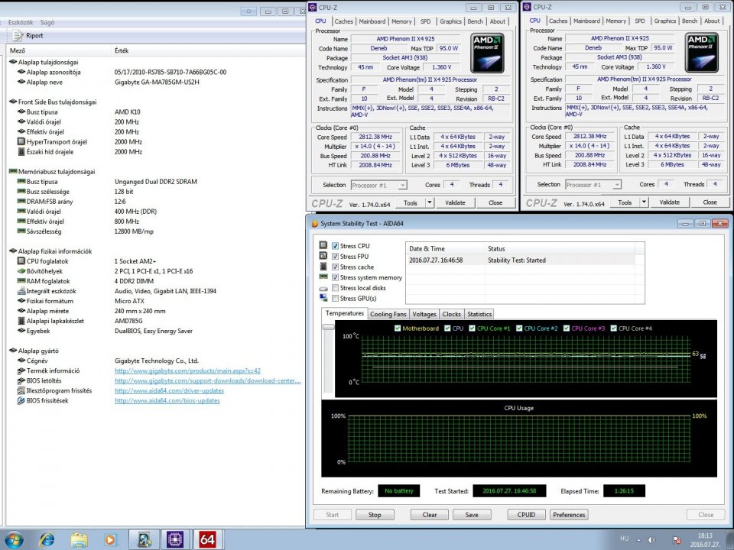Open Tools dropdown arrow in left CPU-Z

pyautogui.click(x=429, y=202)
